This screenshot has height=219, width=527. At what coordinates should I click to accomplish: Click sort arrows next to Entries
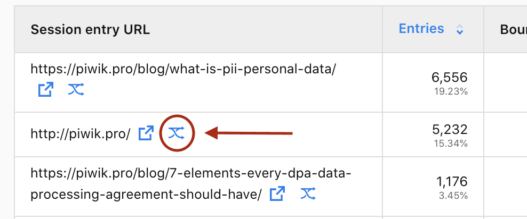(460, 30)
